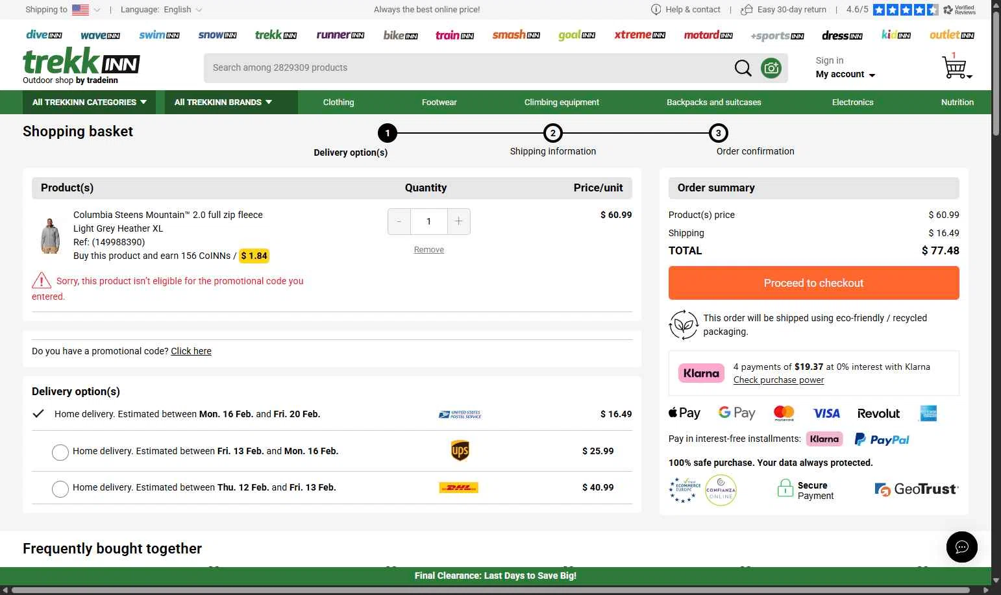Remove the fleece from the basket

pyautogui.click(x=429, y=250)
